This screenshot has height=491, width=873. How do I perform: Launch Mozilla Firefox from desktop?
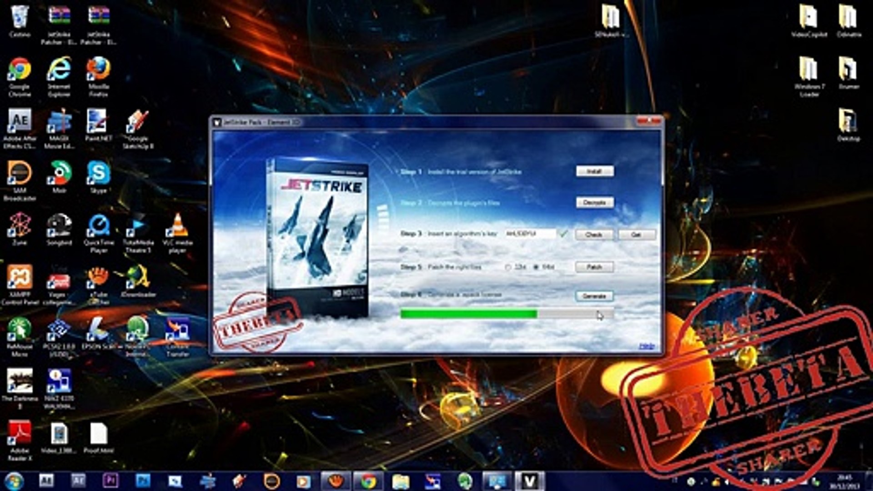tap(99, 69)
